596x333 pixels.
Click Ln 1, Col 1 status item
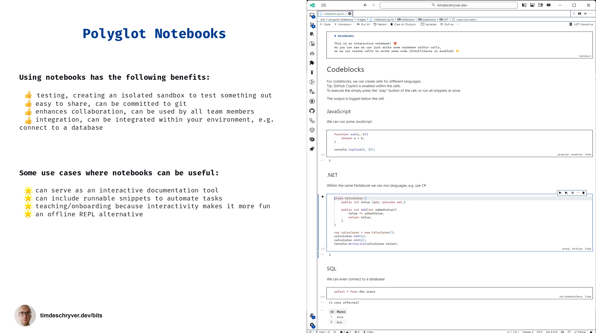(x=513, y=332)
